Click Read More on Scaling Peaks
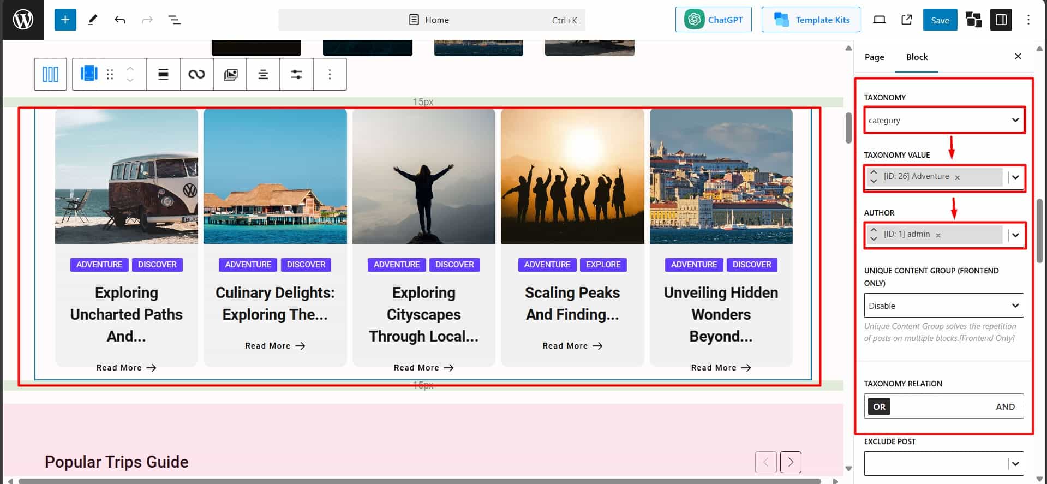The width and height of the screenshot is (1047, 484). (572, 346)
